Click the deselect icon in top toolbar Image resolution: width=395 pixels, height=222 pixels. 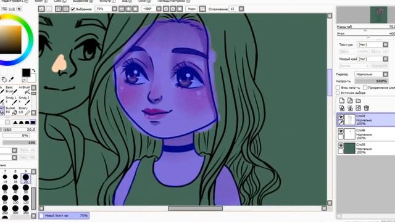[x=59, y=9]
